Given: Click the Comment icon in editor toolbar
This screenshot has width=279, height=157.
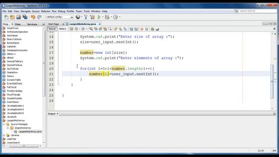Looking at the screenshot, I should pyautogui.click(x=153, y=29).
